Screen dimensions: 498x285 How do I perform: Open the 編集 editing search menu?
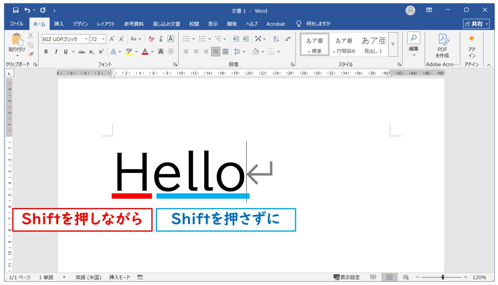tap(413, 45)
